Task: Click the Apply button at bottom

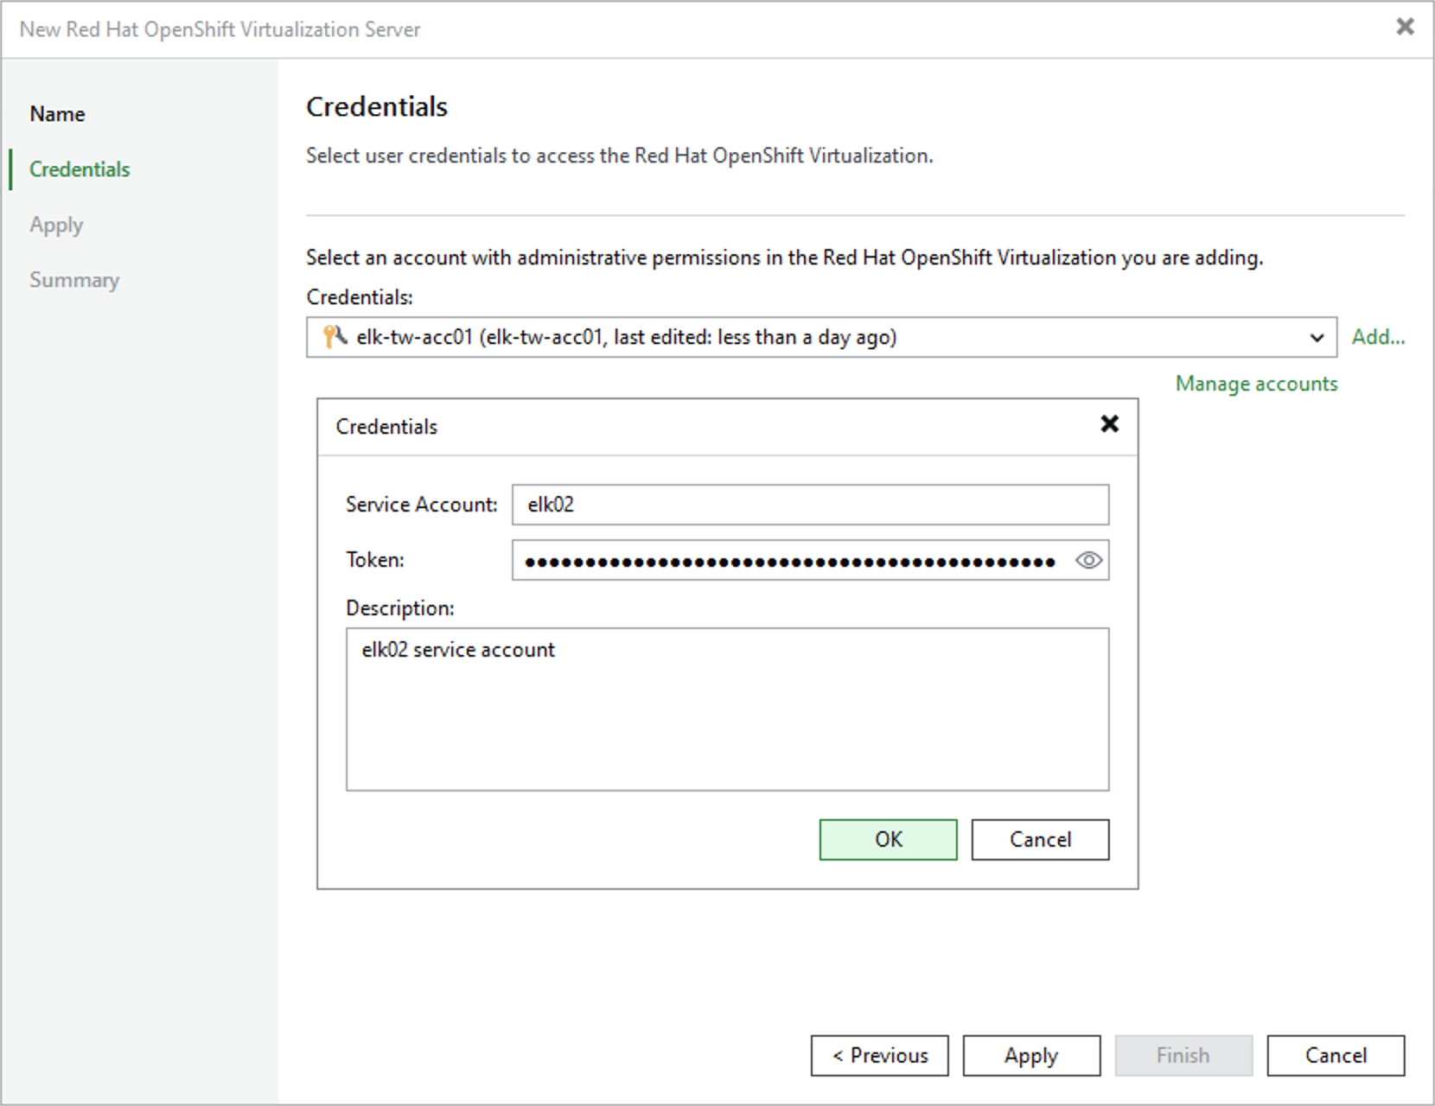Action: coord(1031,1056)
